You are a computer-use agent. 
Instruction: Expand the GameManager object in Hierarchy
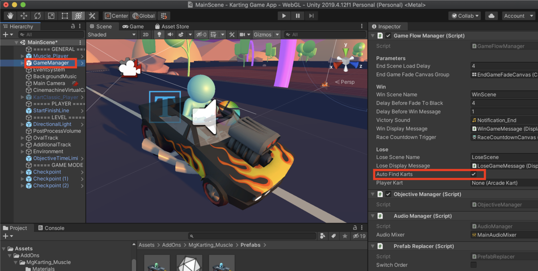[22, 63]
